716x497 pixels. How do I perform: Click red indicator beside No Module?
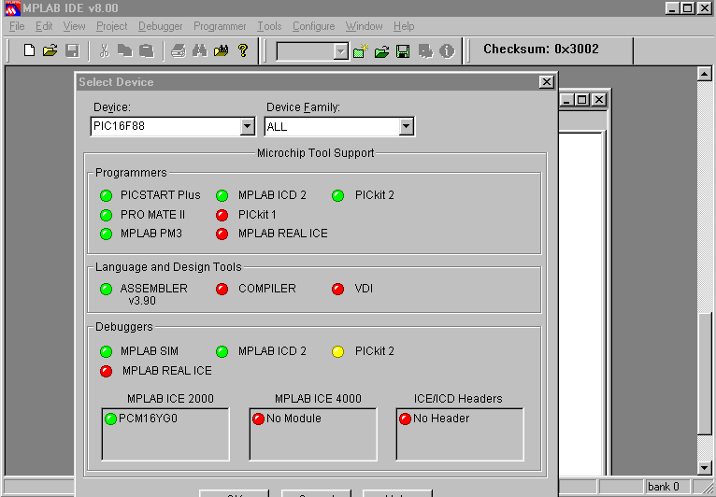pyautogui.click(x=259, y=419)
